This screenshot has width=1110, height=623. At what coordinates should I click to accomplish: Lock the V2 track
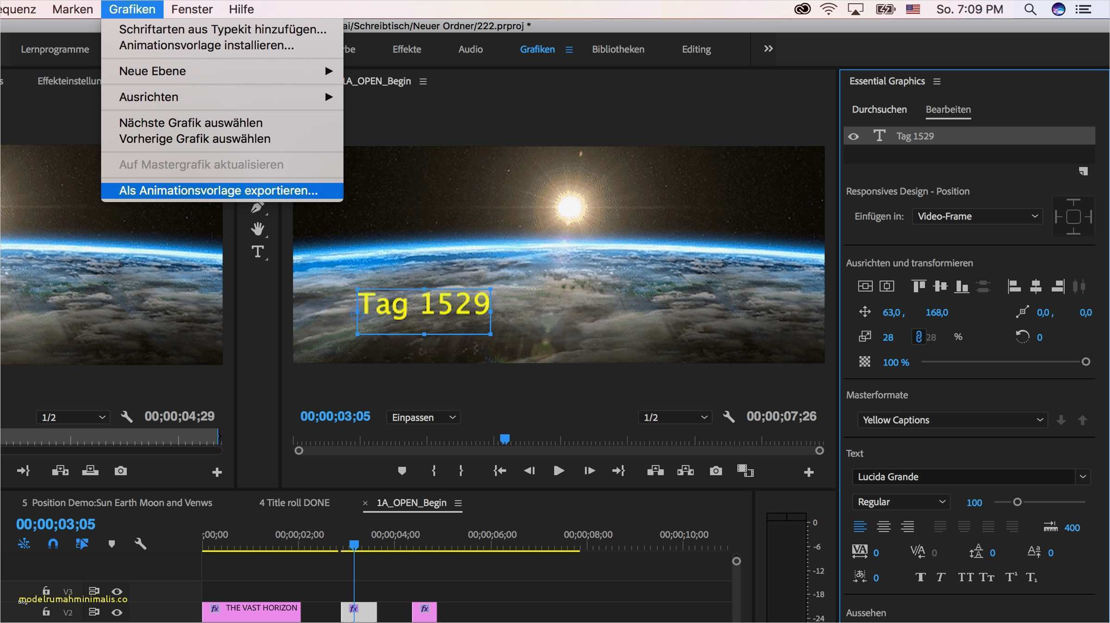tap(46, 612)
